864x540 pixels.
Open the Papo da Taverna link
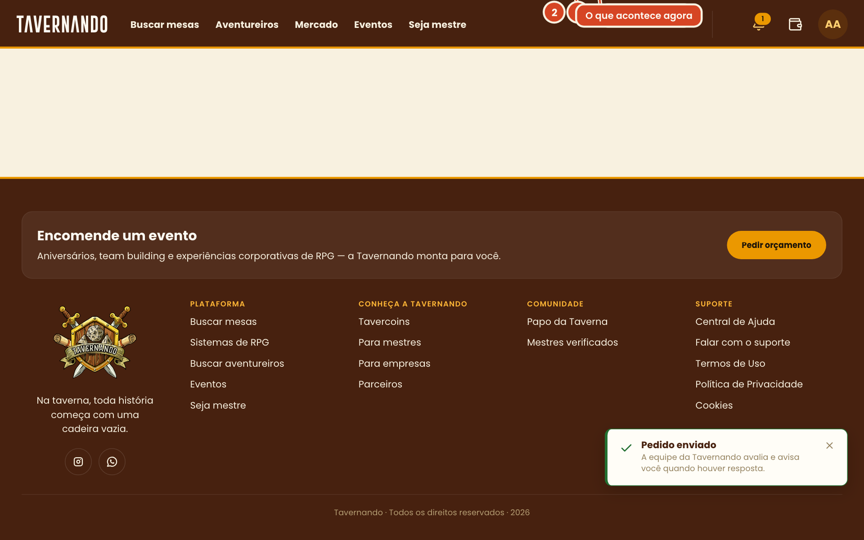tap(567, 322)
